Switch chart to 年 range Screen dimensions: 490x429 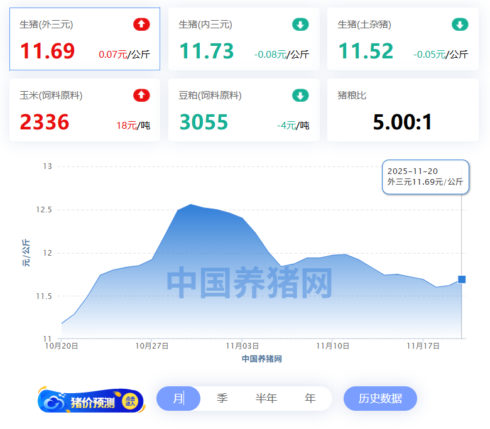pyautogui.click(x=310, y=398)
